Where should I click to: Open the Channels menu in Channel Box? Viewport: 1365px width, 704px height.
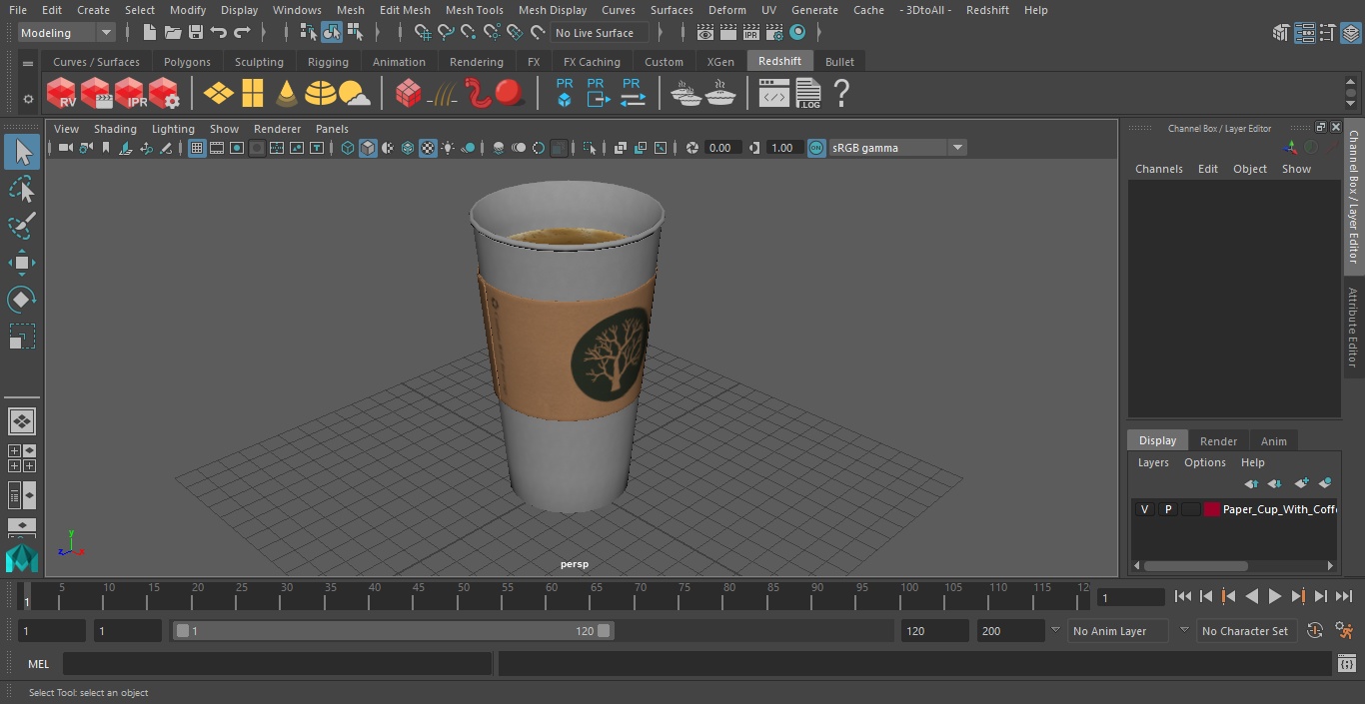point(1158,169)
